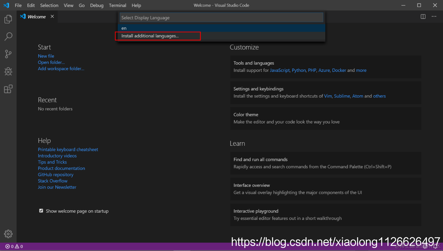
Task: Open the More Actions ellipsis
Action: tap(434, 17)
